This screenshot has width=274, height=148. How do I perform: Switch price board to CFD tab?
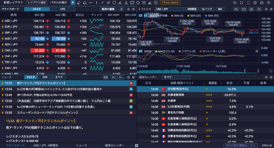[63, 9]
